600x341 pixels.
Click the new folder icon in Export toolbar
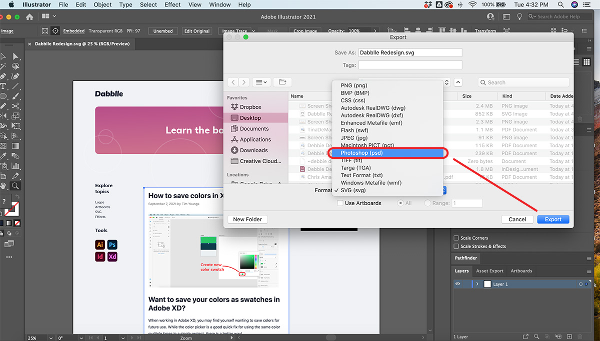[282, 82]
